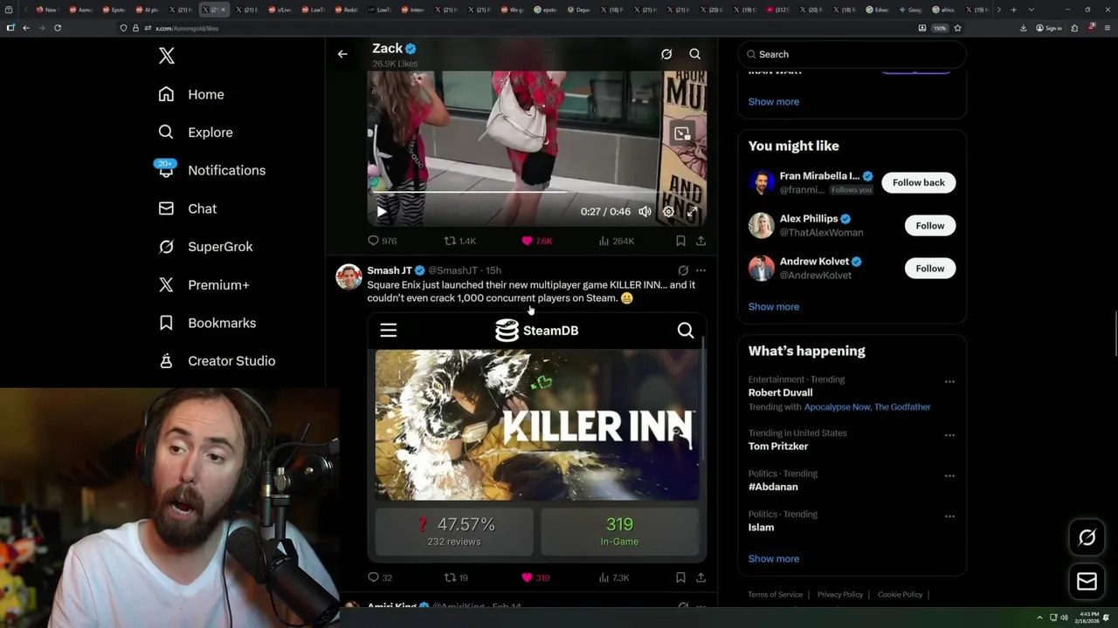The height and width of the screenshot is (628, 1118).
Task: Open a new browser tab
Action: point(1013,10)
